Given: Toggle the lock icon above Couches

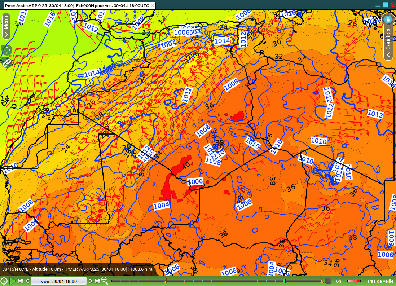Looking at the screenshot, I should pos(388,19).
